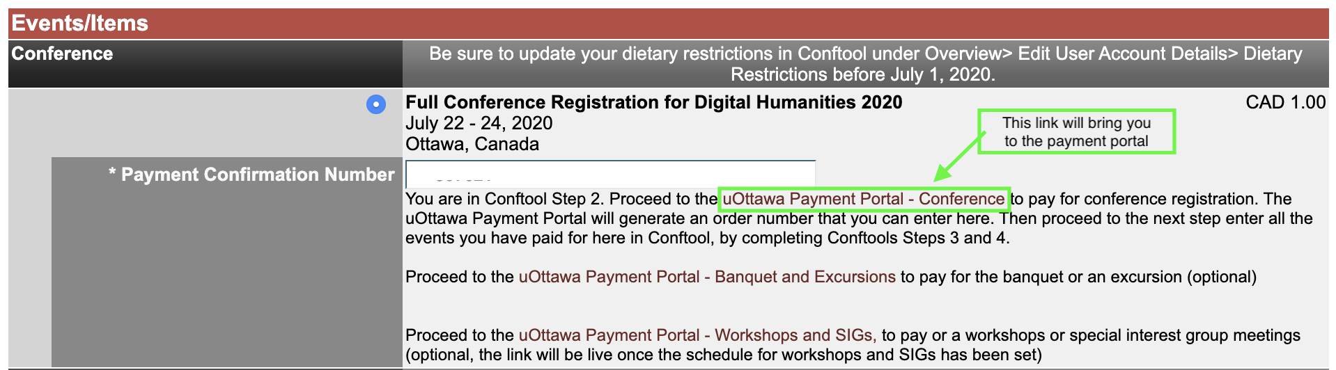Click the Full Conference Registration title text

point(654,102)
